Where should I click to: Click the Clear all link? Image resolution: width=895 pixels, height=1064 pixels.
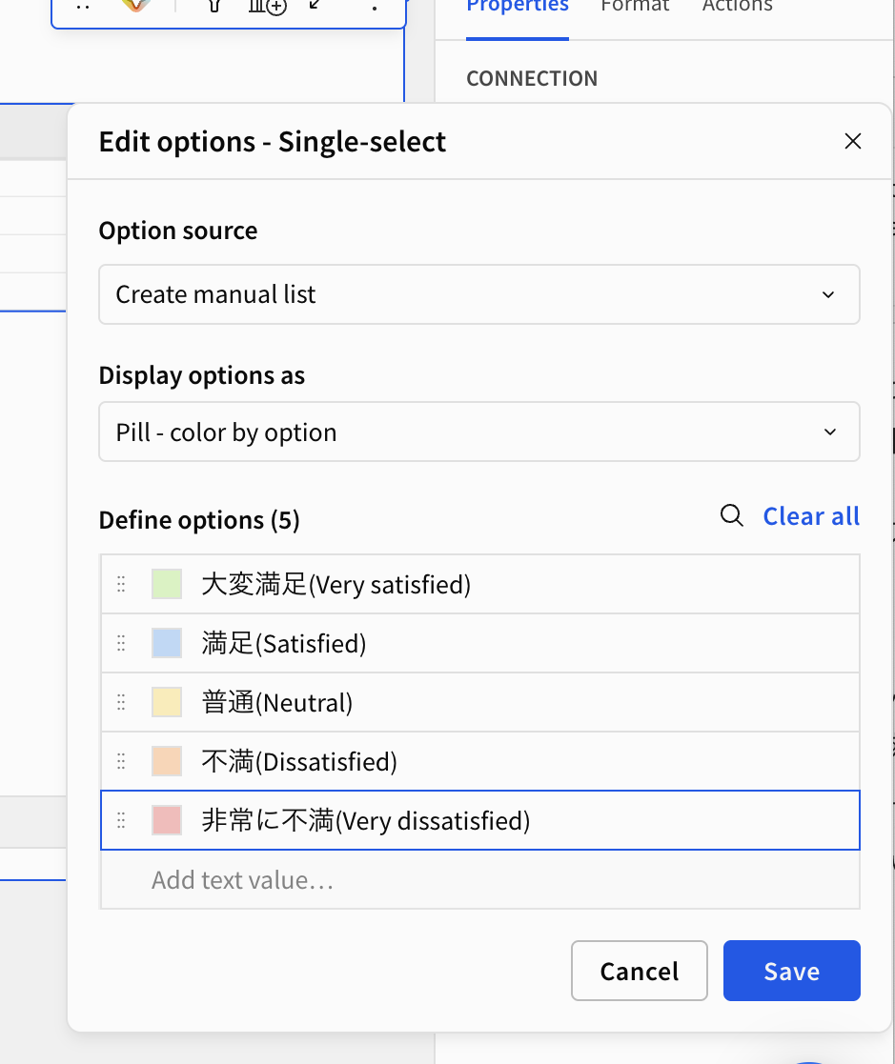811,516
